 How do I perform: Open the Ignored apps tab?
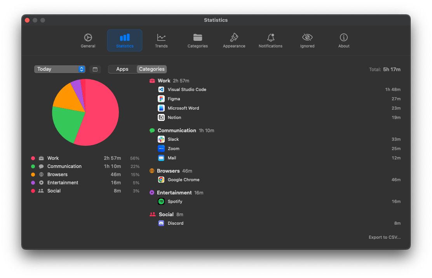tap(307, 40)
